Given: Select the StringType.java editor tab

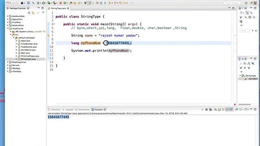Looking at the screenshot, I should (58, 8).
